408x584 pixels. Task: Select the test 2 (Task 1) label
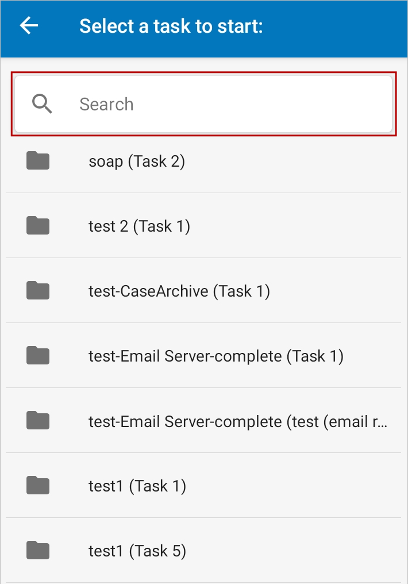tap(139, 226)
